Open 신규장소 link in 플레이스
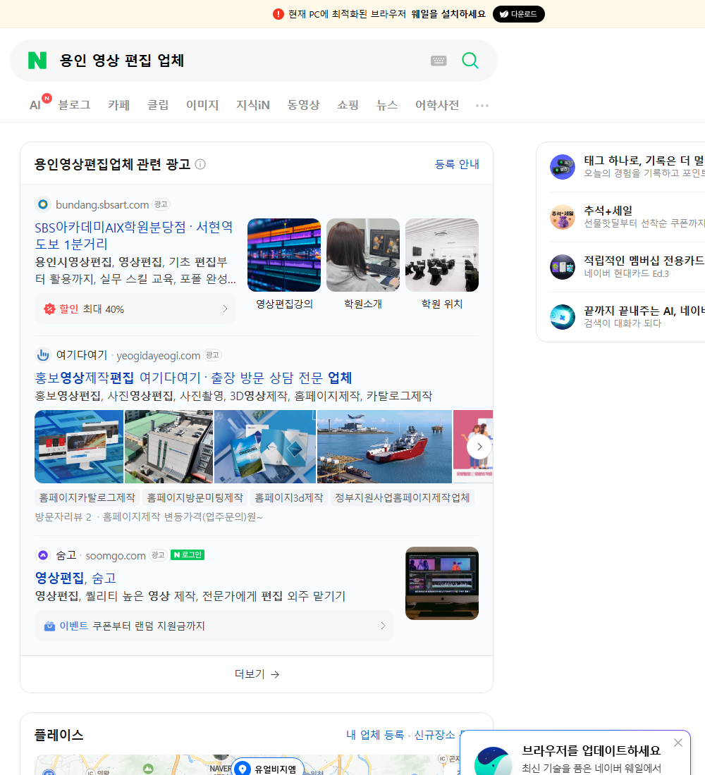This screenshot has width=705, height=775. [x=434, y=735]
